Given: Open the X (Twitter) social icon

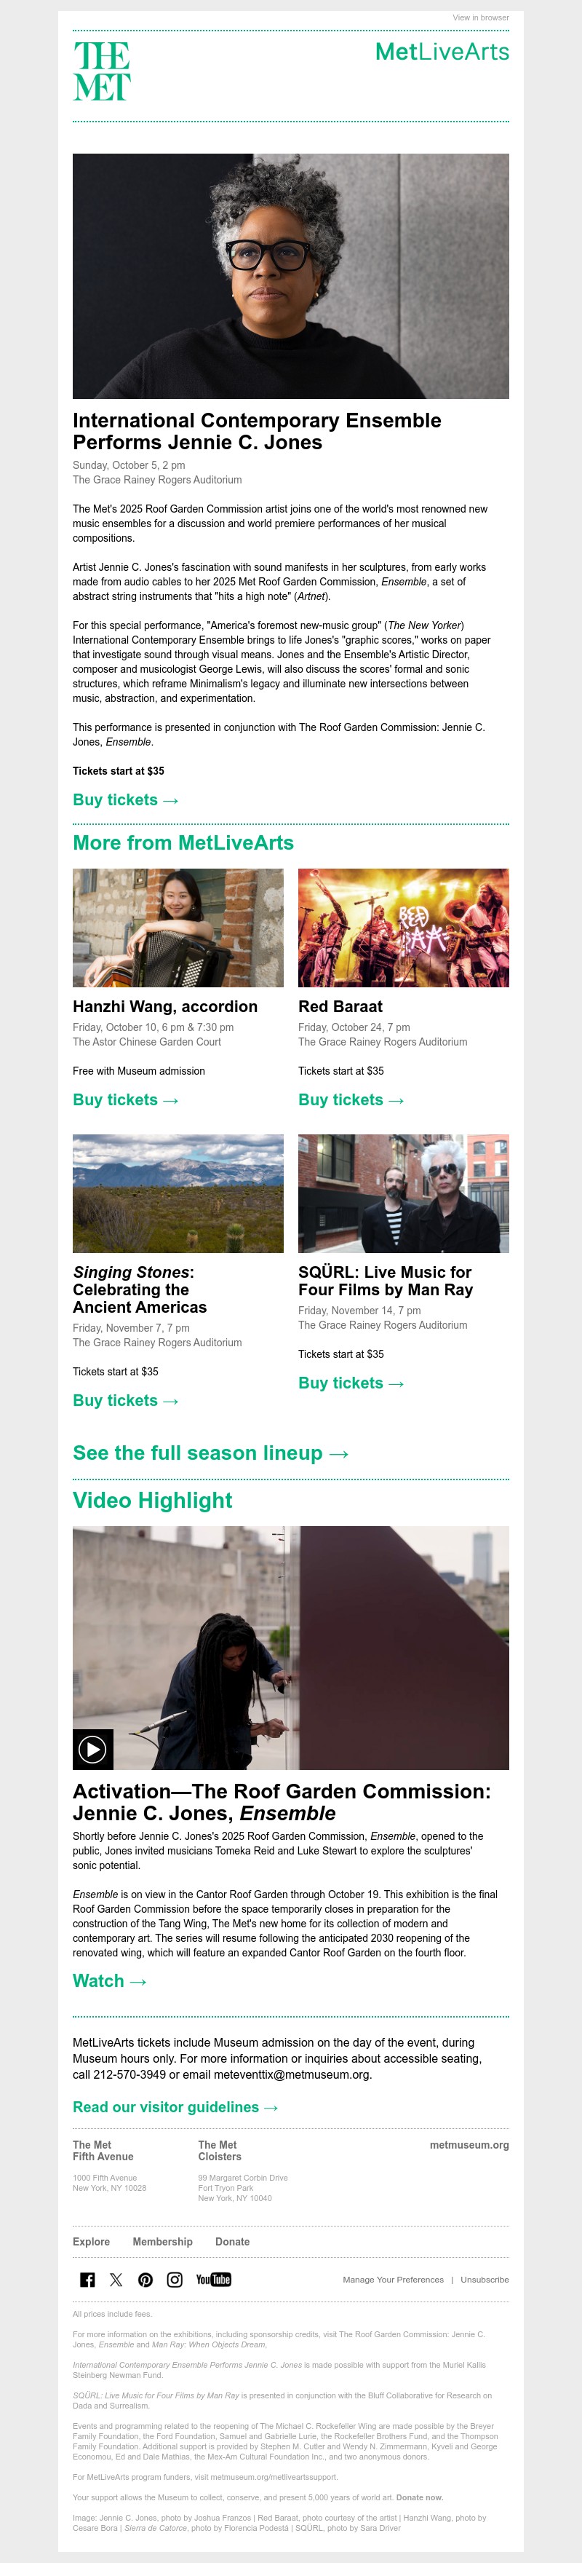Looking at the screenshot, I should 116,2280.
